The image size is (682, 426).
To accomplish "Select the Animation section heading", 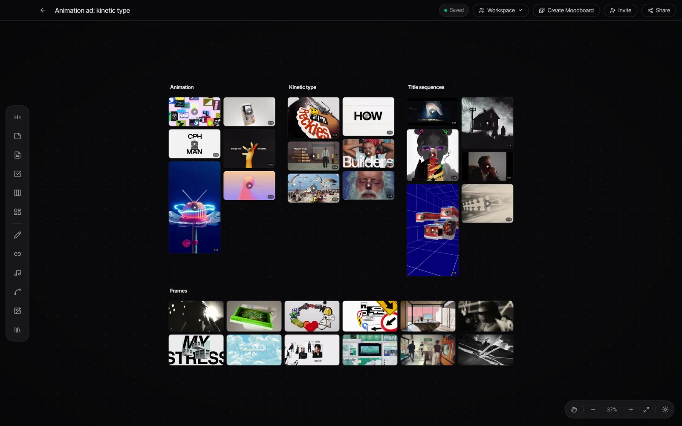I will tap(182, 87).
